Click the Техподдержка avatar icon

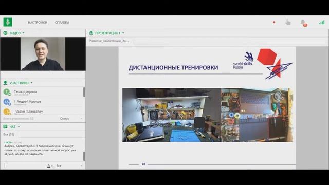click(x=7, y=92)
